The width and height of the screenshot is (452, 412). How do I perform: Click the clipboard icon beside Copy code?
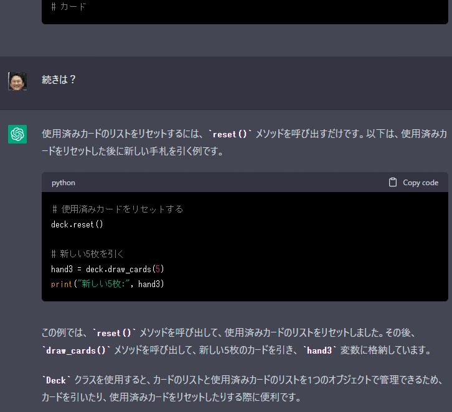tap(393, 183)
